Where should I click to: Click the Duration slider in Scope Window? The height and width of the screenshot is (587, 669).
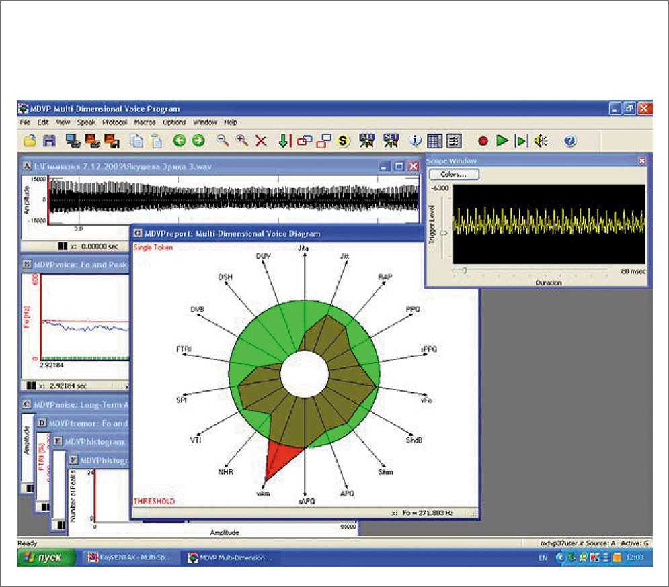464,271
